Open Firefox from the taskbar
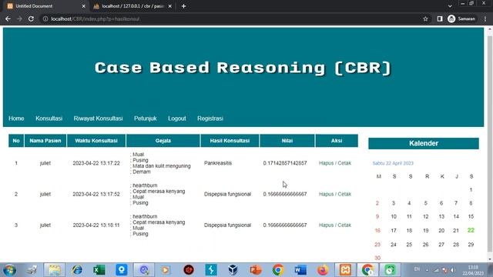The width and height of the screenshot is (493, 277). pyautogui.click(x=323, y=270)
